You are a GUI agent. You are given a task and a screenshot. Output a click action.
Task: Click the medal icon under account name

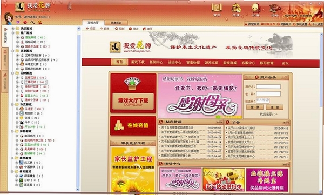click(40, 22)
